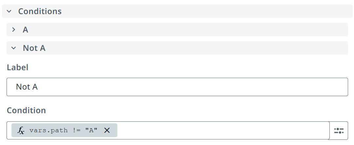
Task: Click blank space in the Not A header bar
Action: 196,48
